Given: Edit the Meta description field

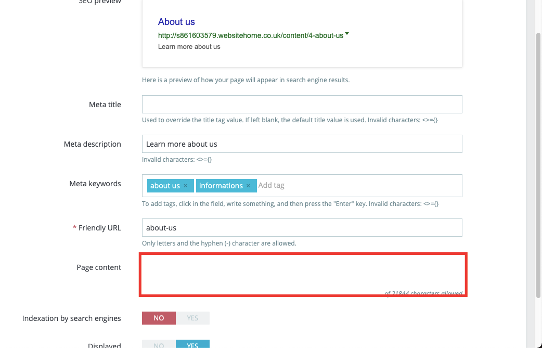Looking at the screenshot, I should point(302,144).
